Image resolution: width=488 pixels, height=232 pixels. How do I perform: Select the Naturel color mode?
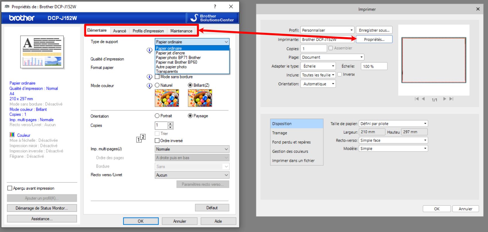pos(157,85)
